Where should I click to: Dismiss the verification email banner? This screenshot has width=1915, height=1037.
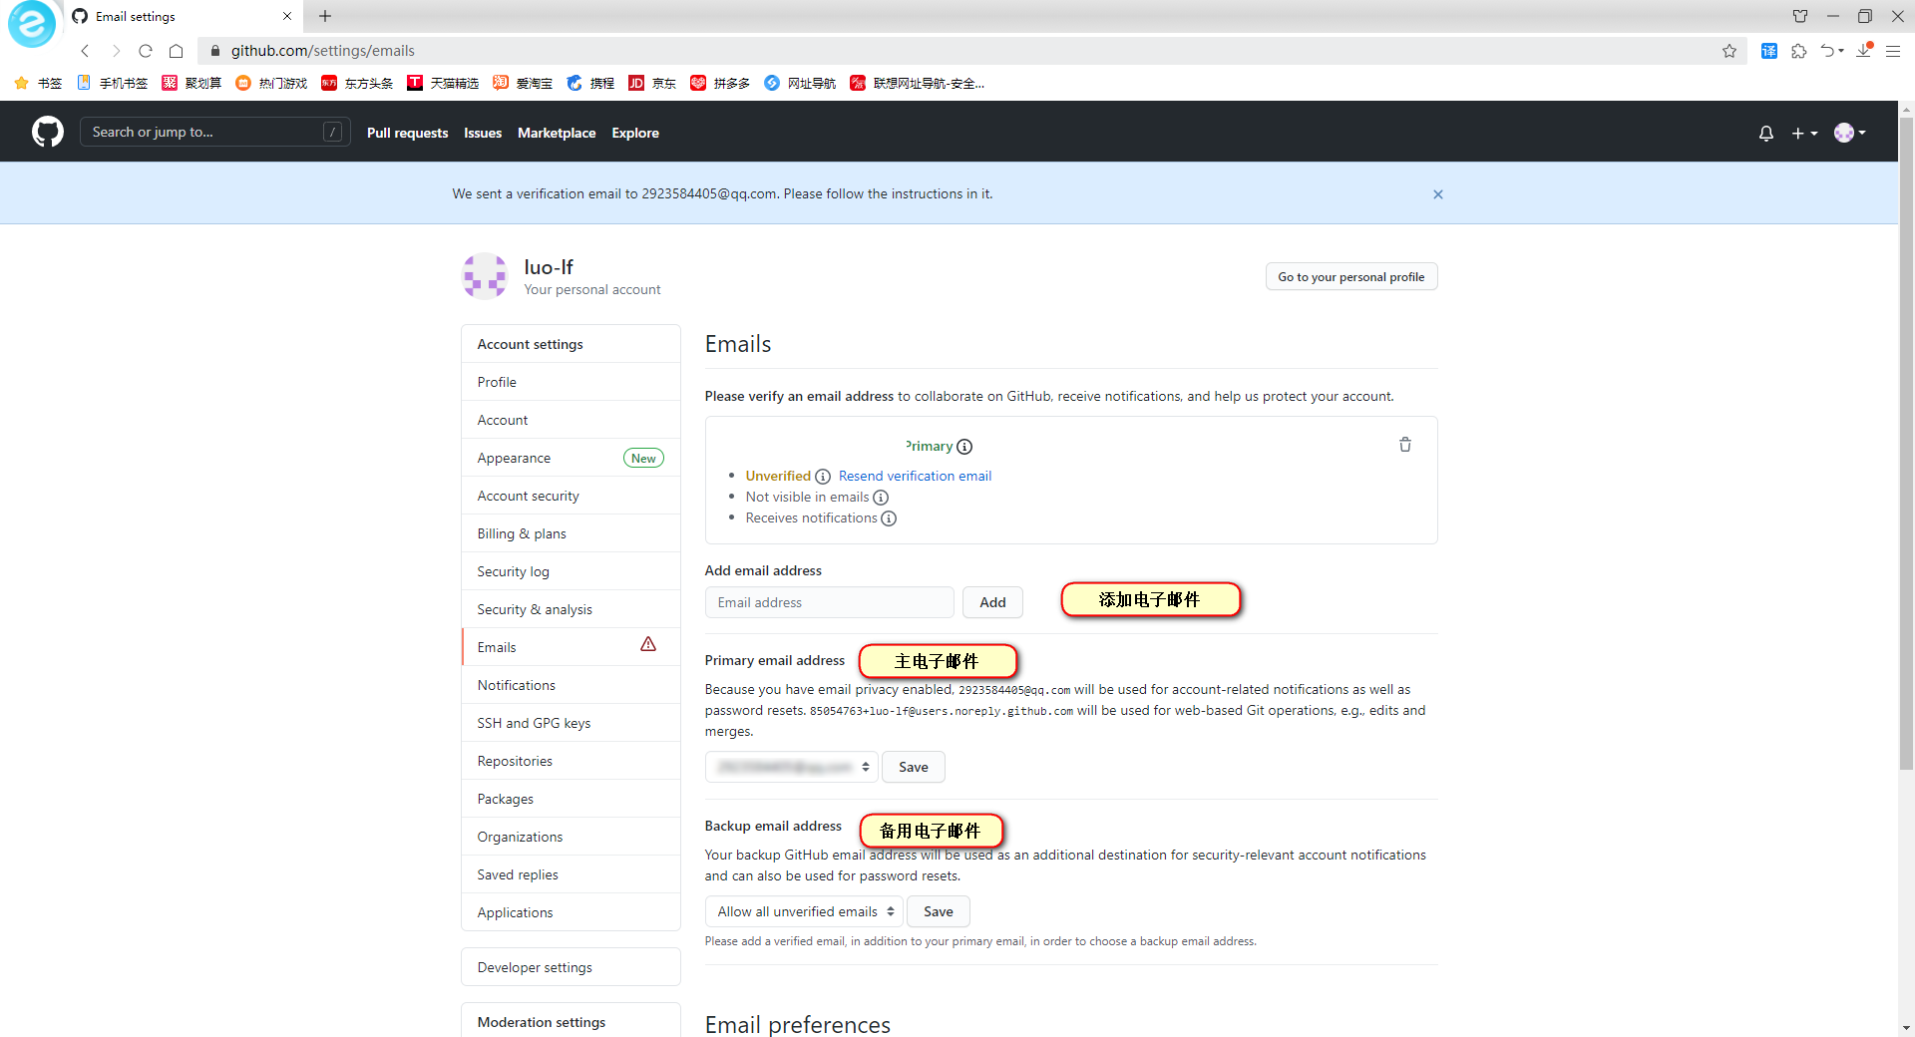click(x=1437, y=194)
